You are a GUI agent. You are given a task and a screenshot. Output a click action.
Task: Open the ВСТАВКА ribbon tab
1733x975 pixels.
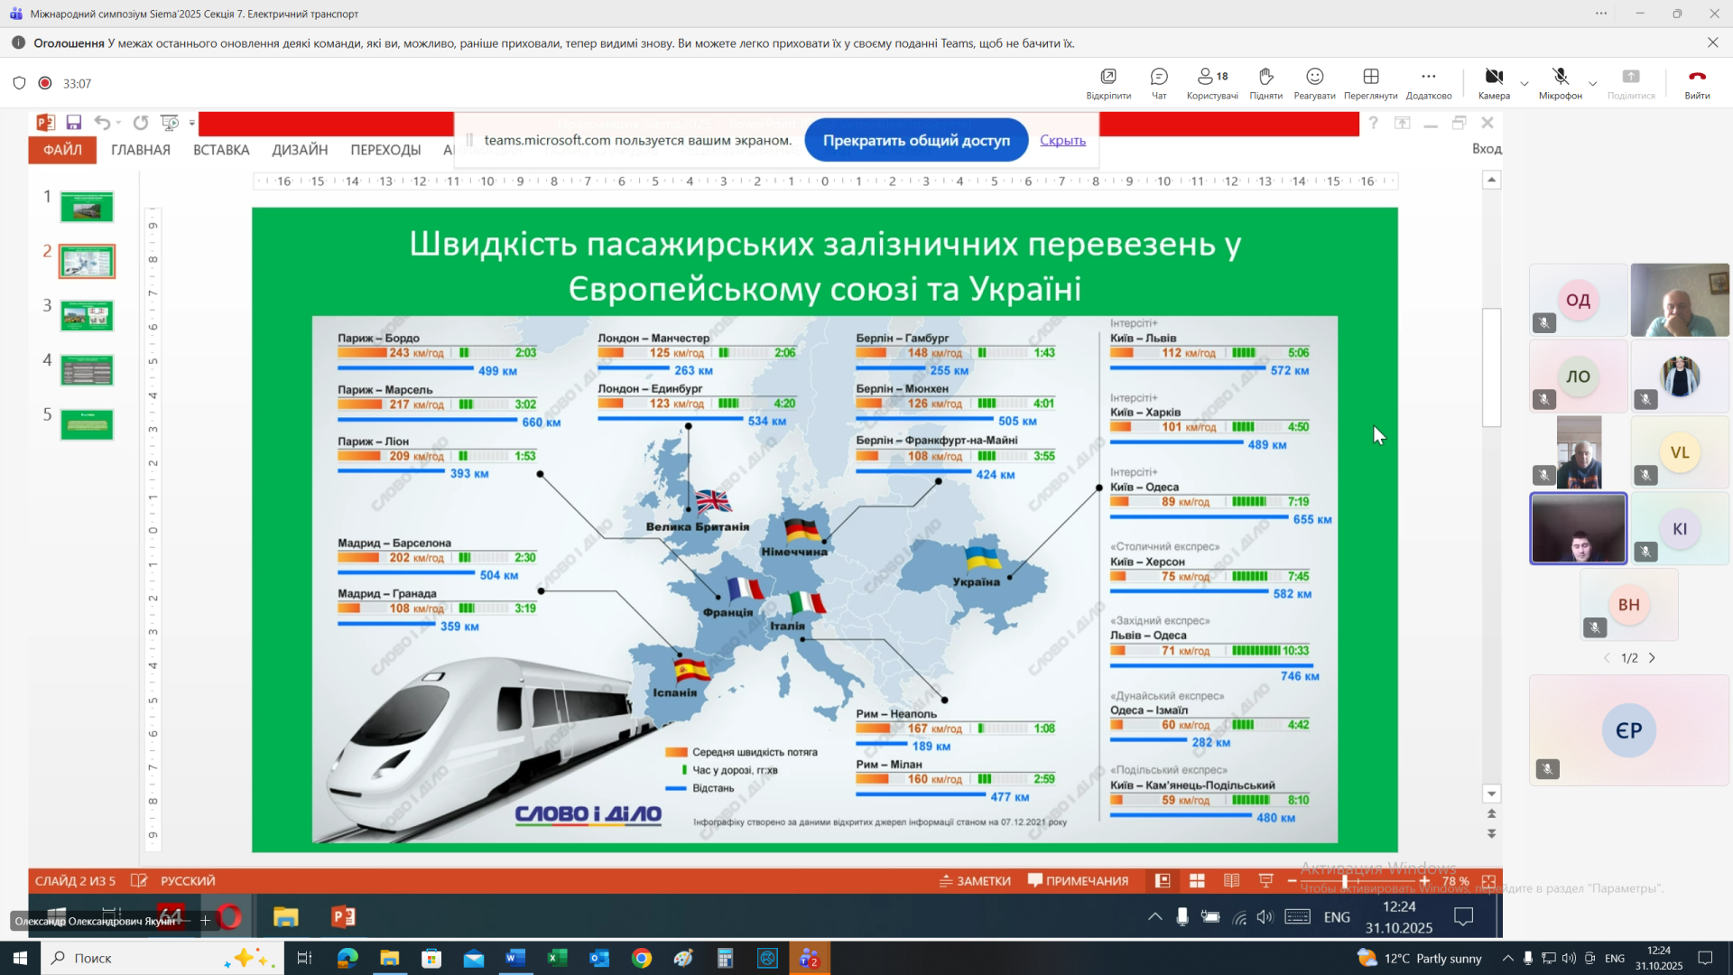click(x=221, y=150)
